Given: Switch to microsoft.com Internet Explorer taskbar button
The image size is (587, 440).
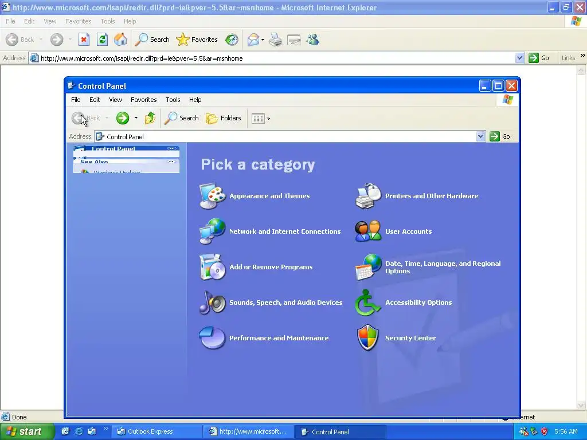Looking at the screenshot, I should pyautogui.click(x=249, y=431).
